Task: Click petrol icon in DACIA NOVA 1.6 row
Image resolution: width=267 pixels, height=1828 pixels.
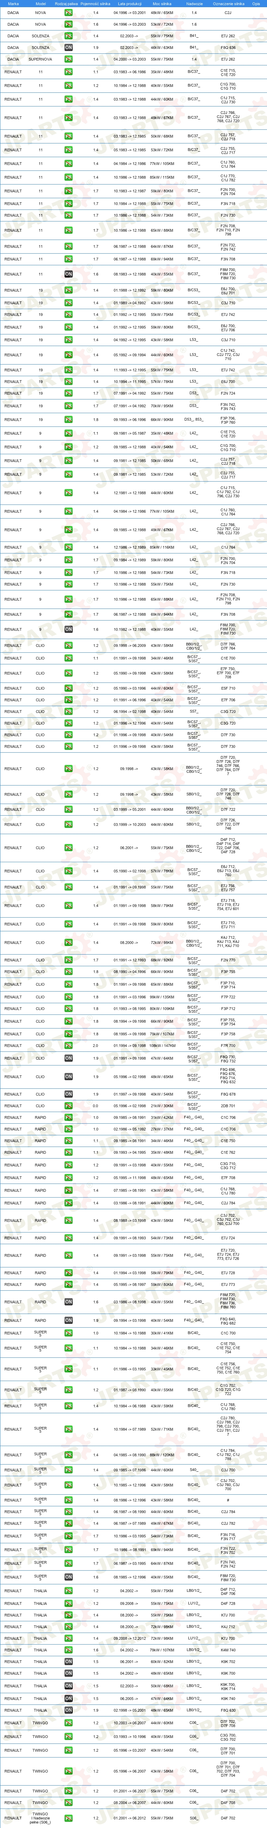Action: [x=69, y=24]
